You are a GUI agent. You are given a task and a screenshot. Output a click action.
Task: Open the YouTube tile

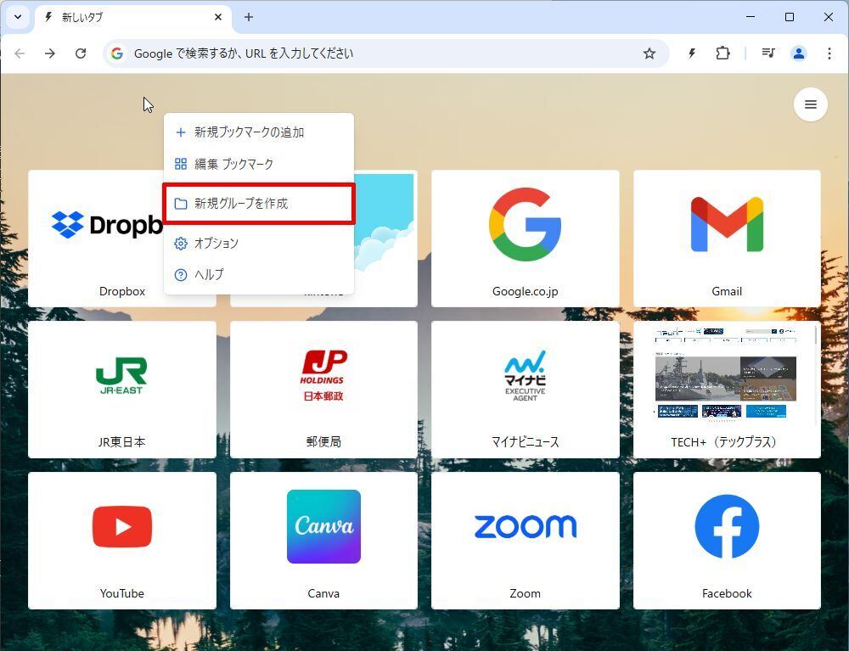coord(121,541)
